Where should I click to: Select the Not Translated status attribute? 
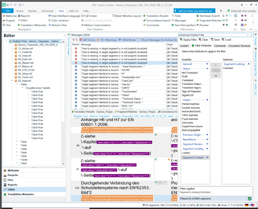[190, 73]
